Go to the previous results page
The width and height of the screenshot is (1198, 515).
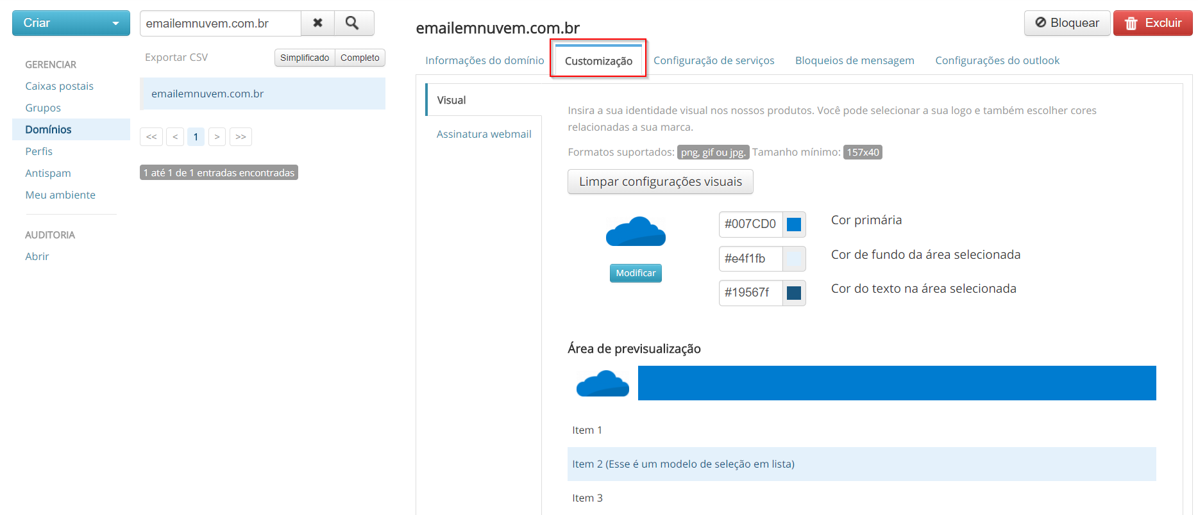[175, 137]
